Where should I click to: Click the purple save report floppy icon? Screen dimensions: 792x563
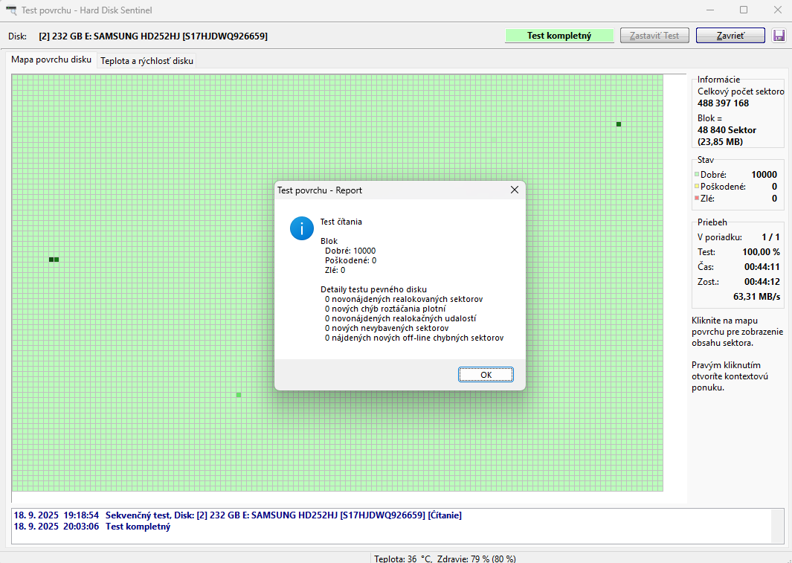779,36
